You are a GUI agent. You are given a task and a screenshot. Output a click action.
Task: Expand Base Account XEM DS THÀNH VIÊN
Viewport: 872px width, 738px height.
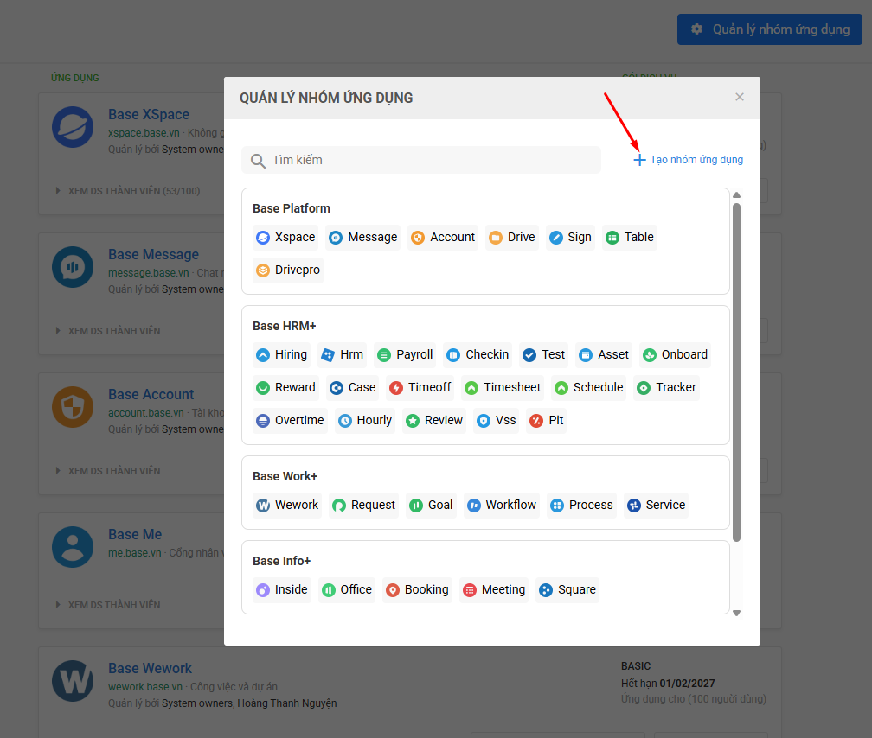(x=108, y=471)
